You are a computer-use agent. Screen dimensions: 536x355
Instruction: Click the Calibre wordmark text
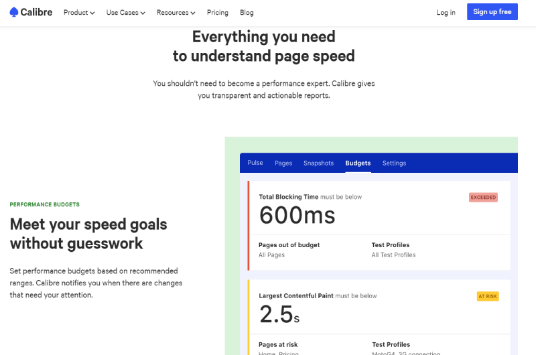coord(36,12)
